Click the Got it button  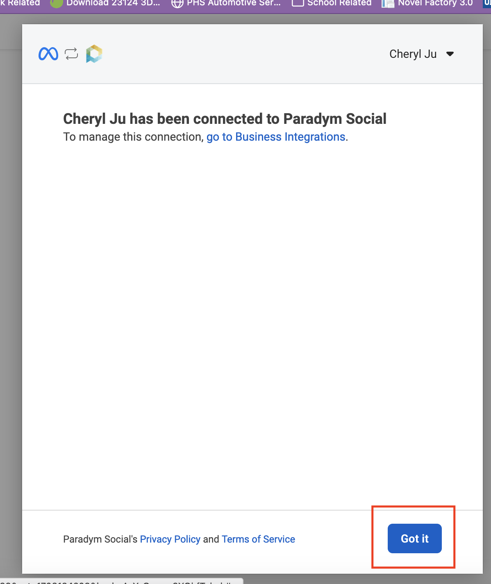[414, 538]
